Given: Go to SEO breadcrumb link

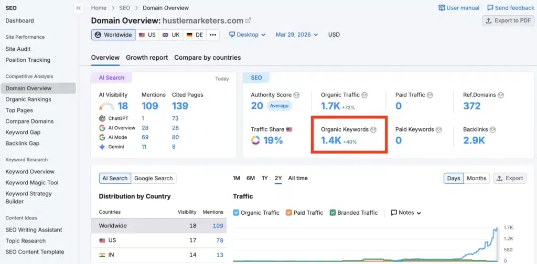Looking at the screenshot, I should [125, 8].
